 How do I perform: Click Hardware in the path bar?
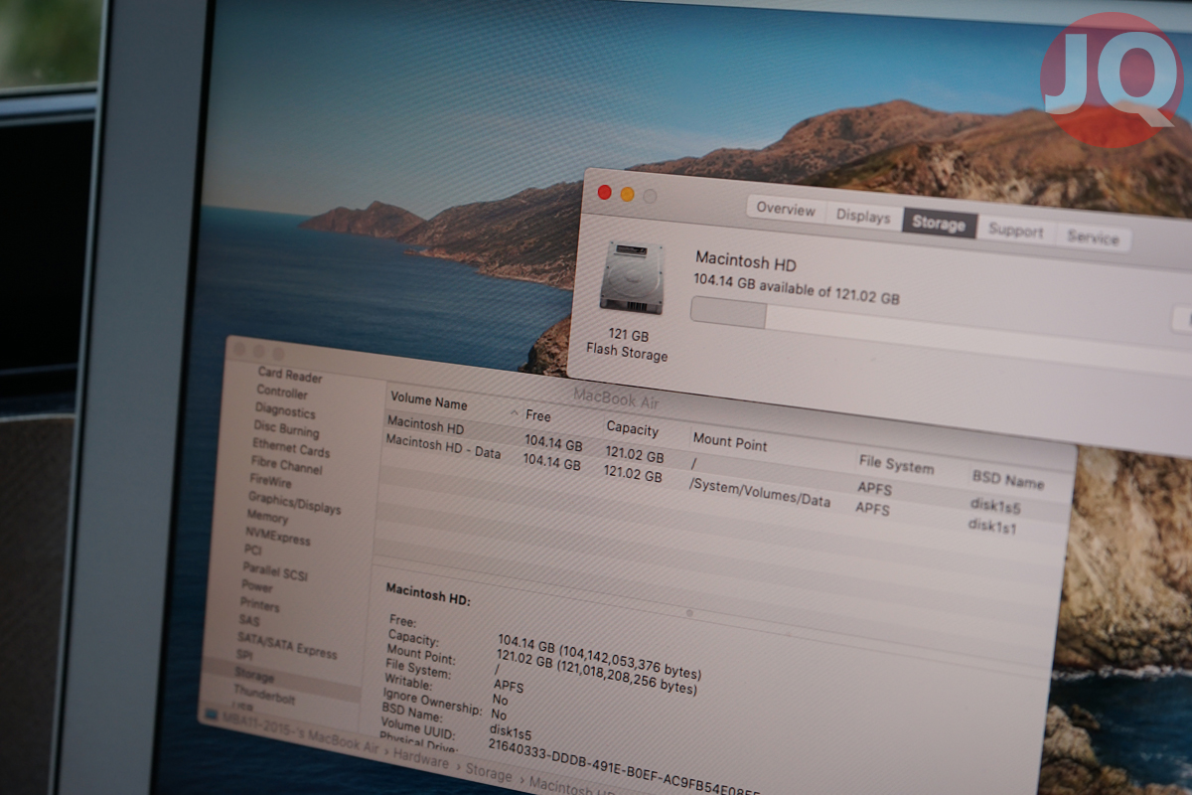pyautogui.click(x=418, y=758)
